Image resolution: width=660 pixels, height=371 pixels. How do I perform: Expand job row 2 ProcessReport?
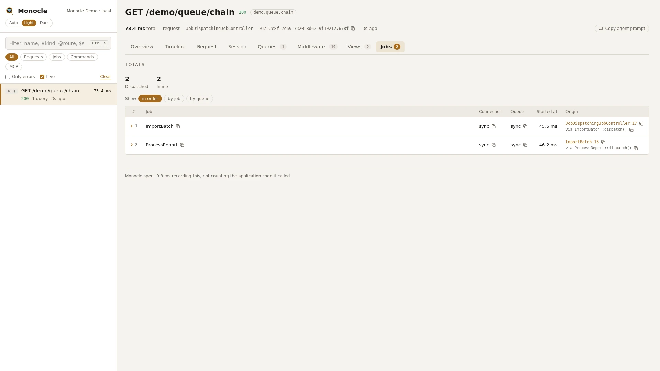point(132,145)
